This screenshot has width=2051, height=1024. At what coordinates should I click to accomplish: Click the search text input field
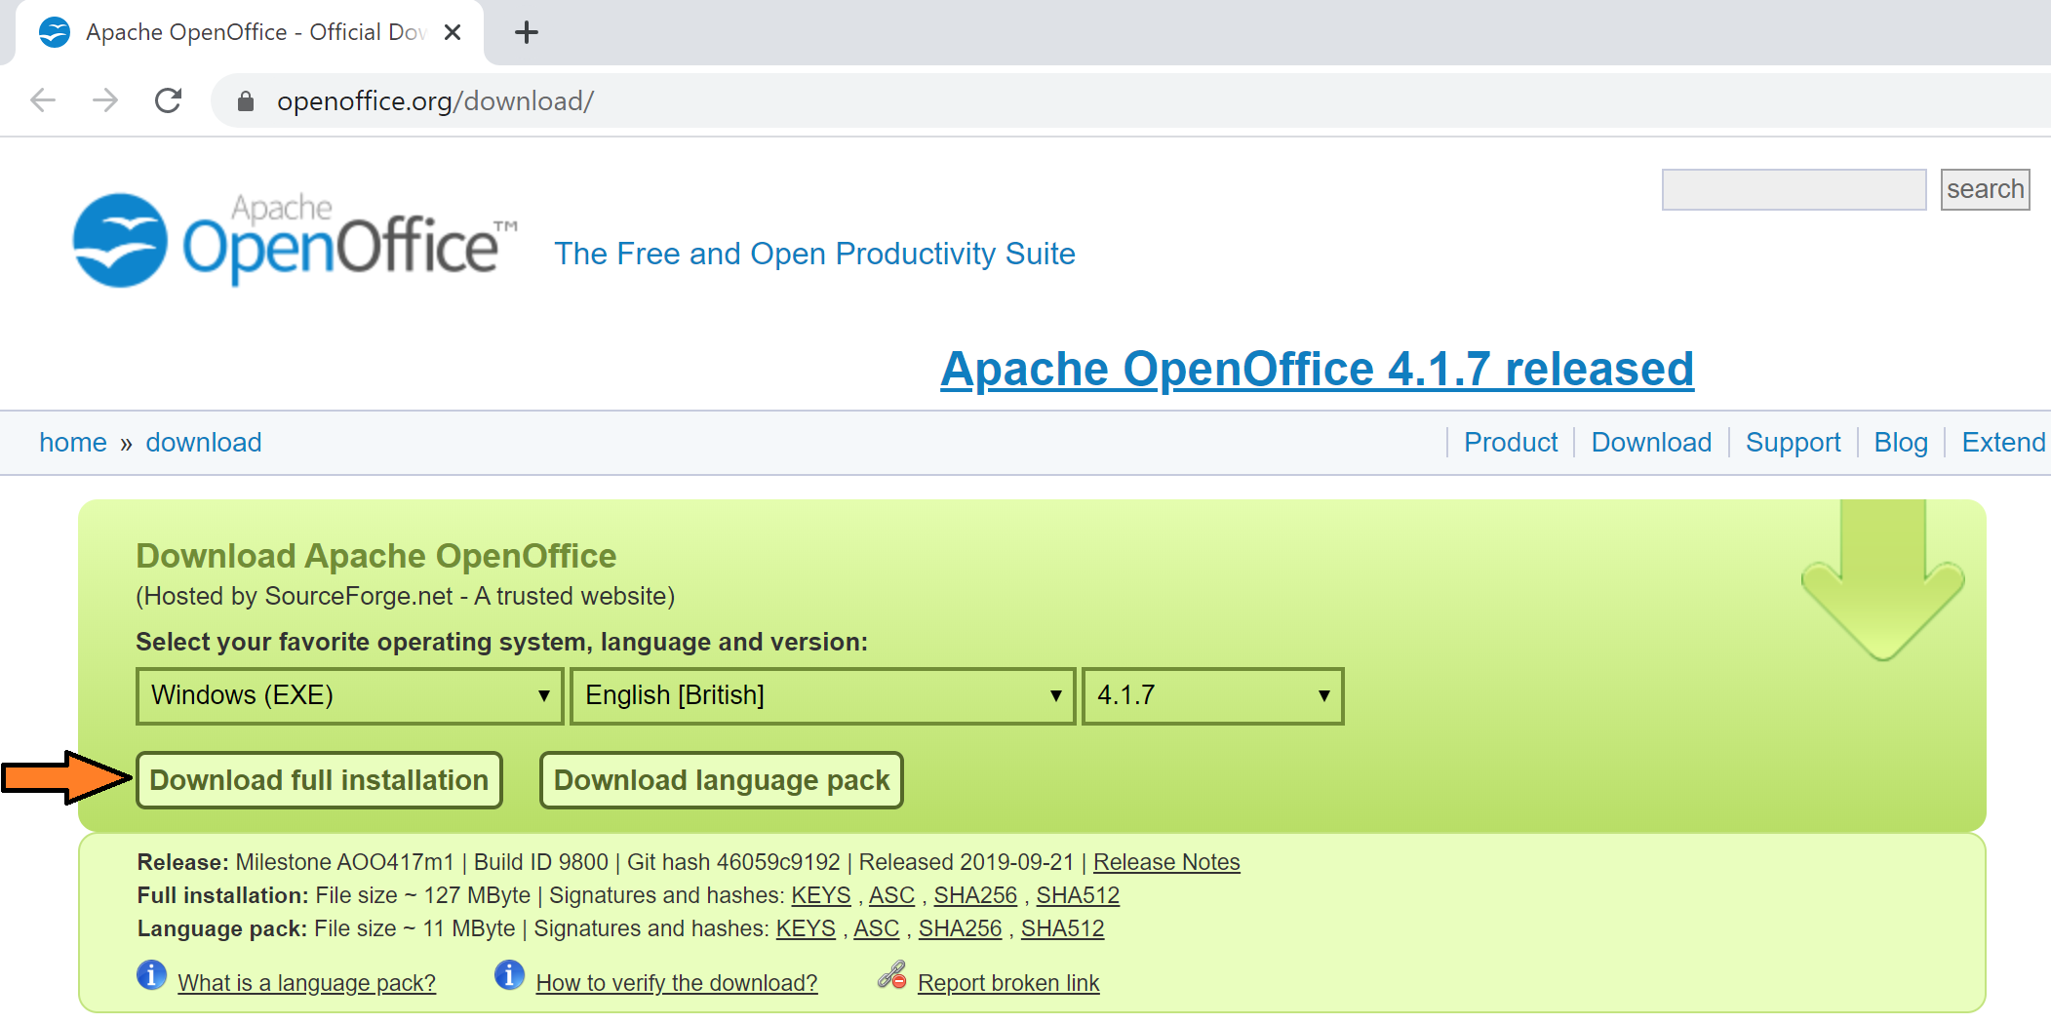(1793, 189)
